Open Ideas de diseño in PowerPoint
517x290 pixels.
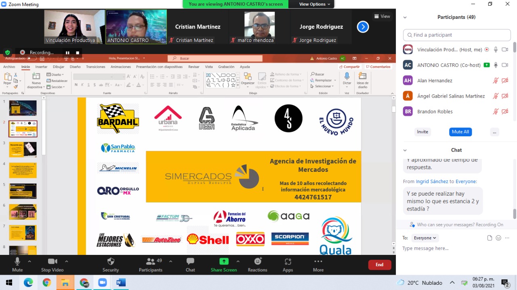pos(362,80)
